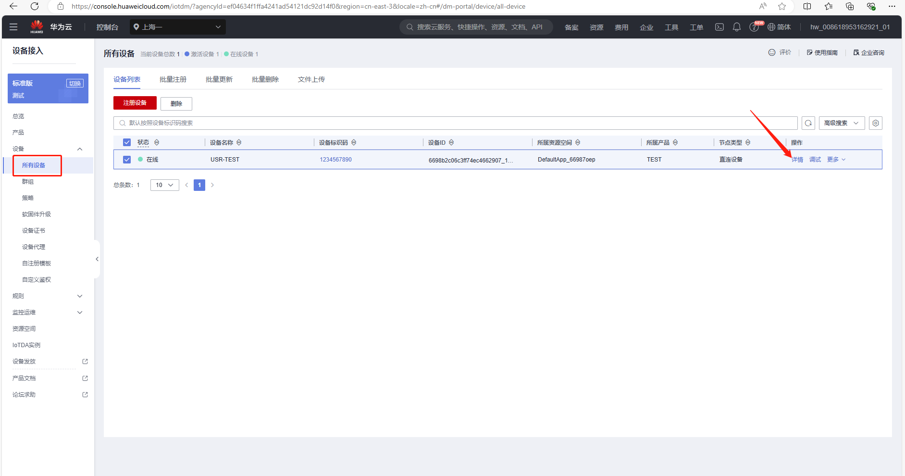
Task: Switch to the 批量注册 tab
Action: pyautogui.click(x=173, y=79)
